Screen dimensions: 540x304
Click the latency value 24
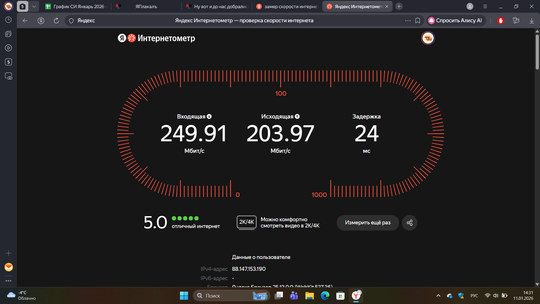[366, 133]
